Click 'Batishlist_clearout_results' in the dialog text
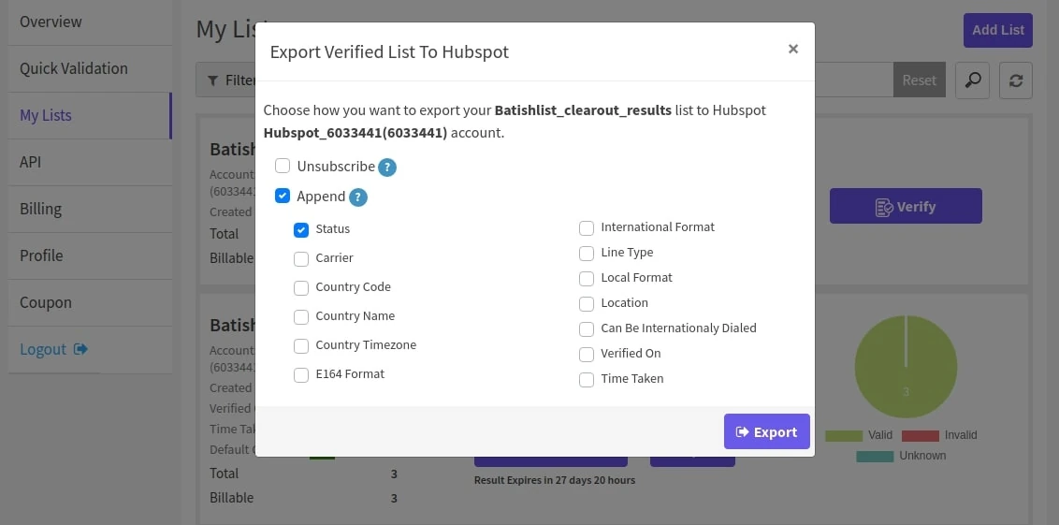Viewport: 1059px width, 525px height. click(583, 110)
